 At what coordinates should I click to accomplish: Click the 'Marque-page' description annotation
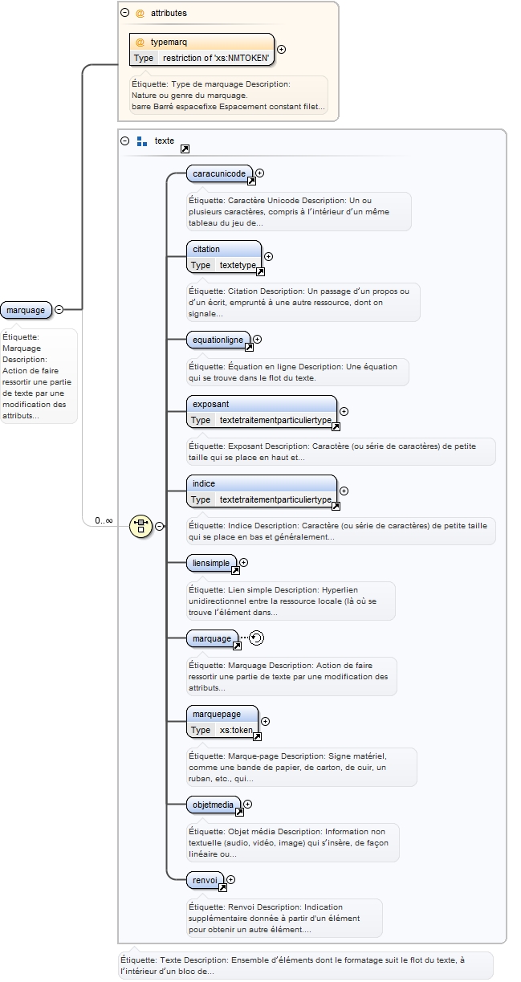(301, 767)
